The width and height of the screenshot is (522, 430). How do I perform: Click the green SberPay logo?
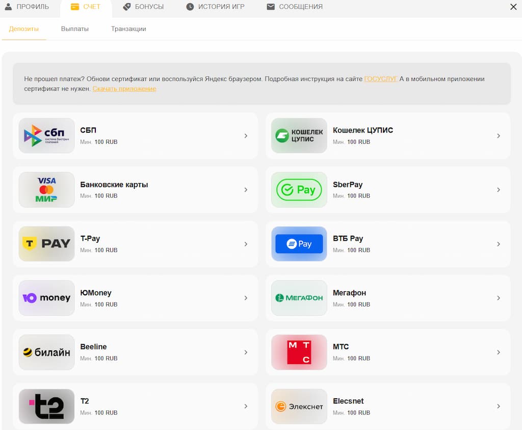299,190
